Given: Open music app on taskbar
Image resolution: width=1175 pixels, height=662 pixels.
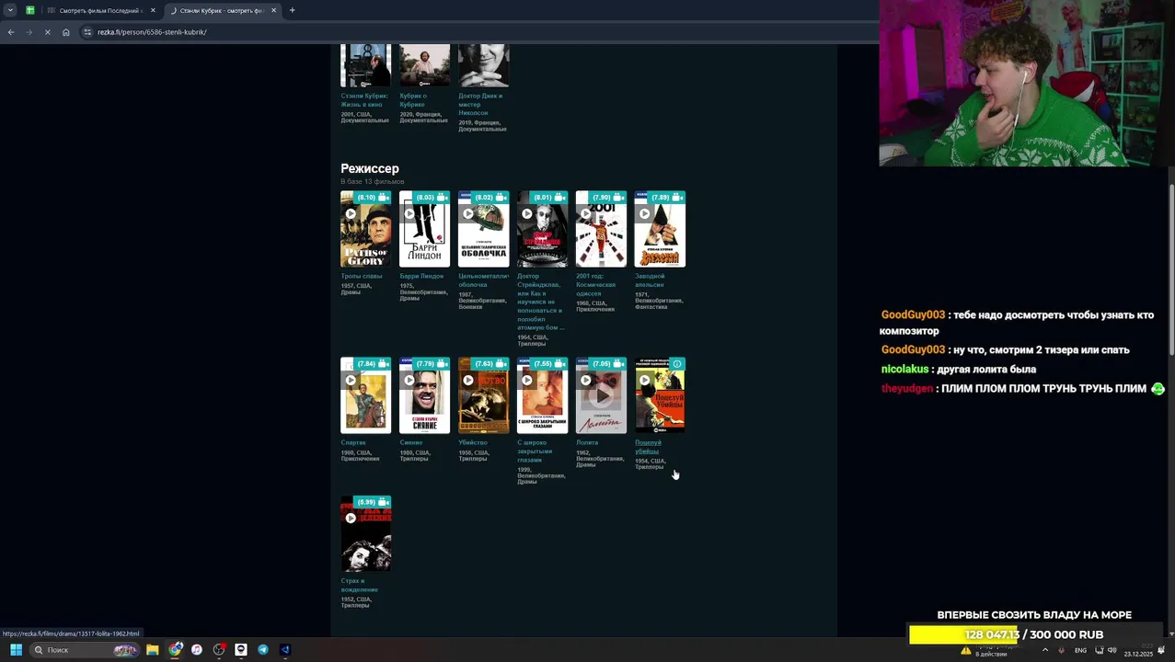Looking at the screenshot, I should 197,650.
